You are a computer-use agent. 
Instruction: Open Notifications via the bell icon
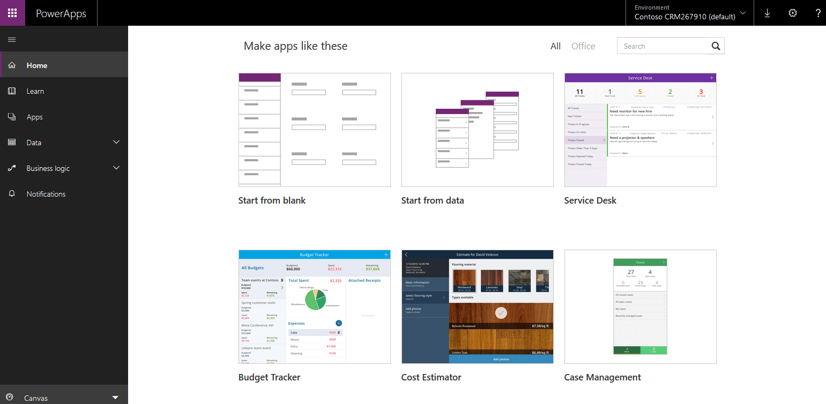click(x=12, y=193)
